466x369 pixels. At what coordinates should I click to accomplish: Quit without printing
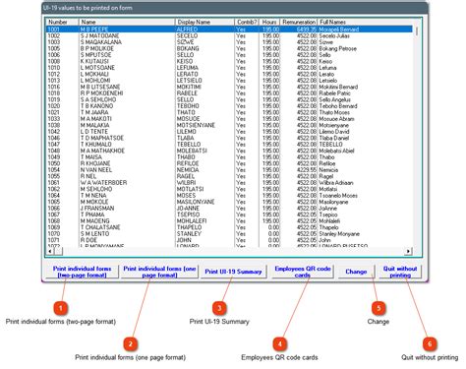(400, 272)
